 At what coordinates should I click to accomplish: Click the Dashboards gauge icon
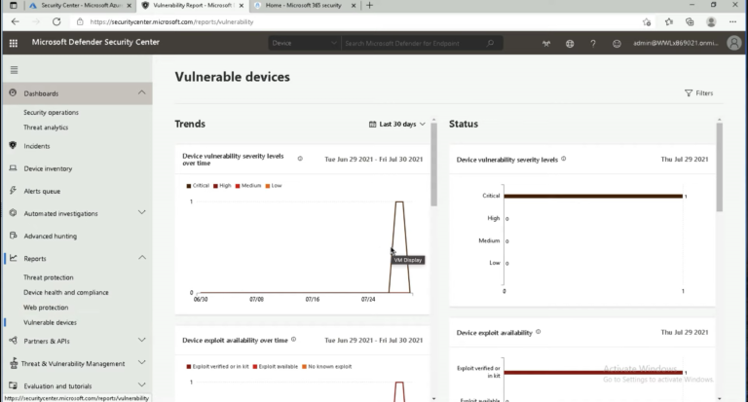[13, 93]
